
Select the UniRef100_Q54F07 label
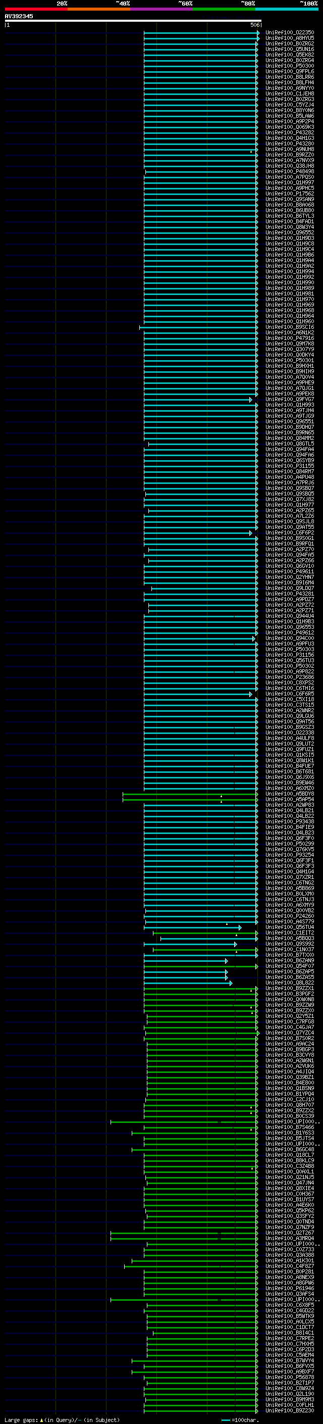click(289, 966)
